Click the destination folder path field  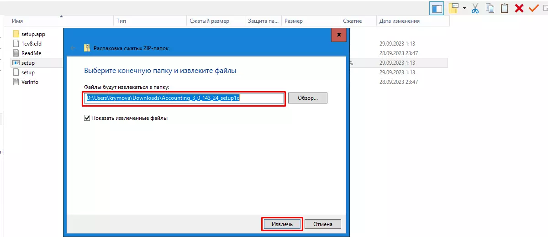[x=184, y=98]
